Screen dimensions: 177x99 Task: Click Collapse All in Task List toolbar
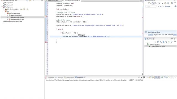tap(168, 3)
